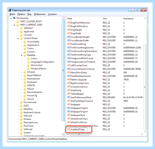Click the HKEY_CLASSES_ROOT folder icon

click(17, 21)
